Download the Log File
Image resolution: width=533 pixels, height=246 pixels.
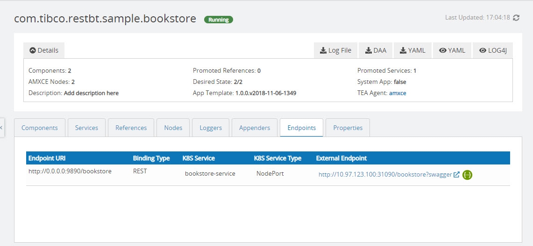pyautogui.click(x=335, y=50)
